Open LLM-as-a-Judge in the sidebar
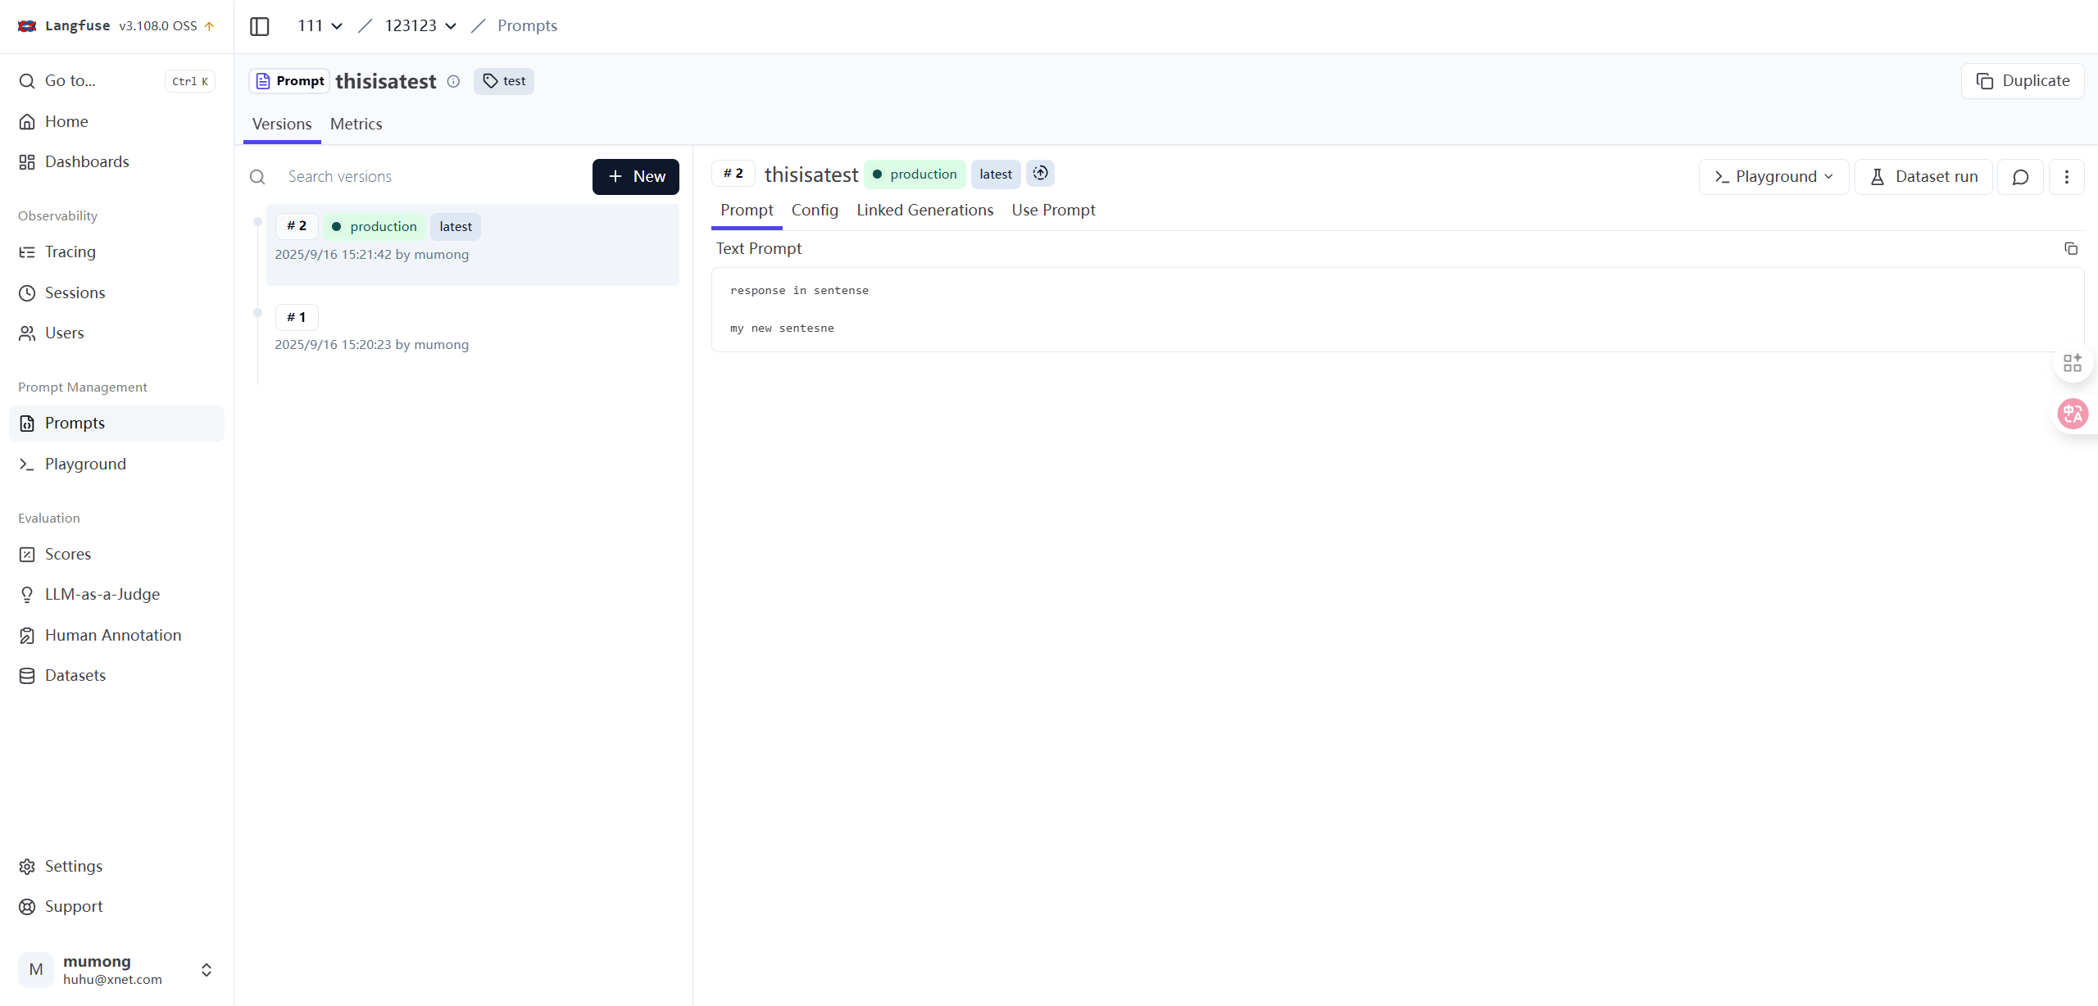This screenshot has width=2098, height=1006. (x=116, y=594)
